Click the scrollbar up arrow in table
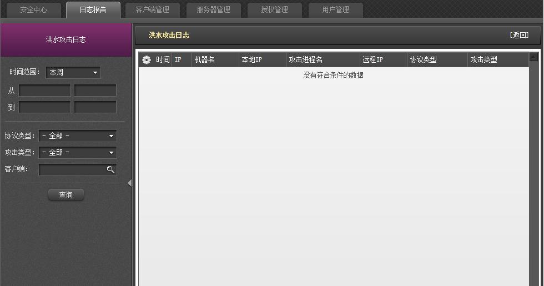Viewport: 544px width, 286px height. point(533,57)
